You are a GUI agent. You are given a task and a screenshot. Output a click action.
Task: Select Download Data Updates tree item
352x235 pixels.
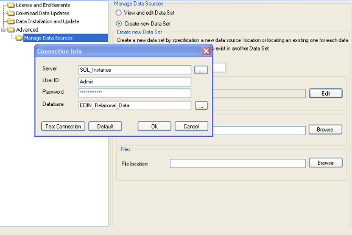coord(43,13)
